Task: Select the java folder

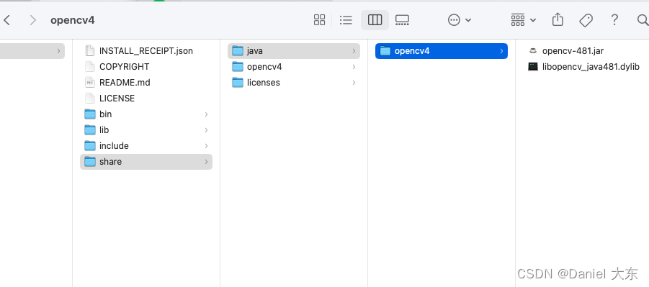Action: [x=294, y=51]
